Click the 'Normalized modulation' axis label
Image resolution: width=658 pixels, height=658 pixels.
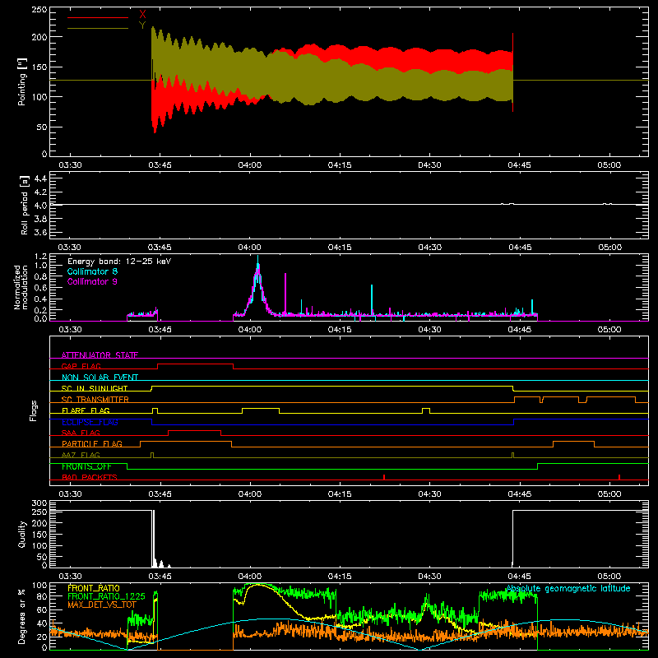[x=21, y=287]
